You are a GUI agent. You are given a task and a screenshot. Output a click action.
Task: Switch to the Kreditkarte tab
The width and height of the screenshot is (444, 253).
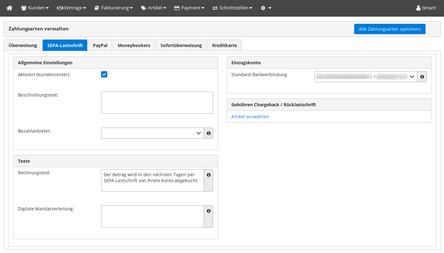pos(224,45)
